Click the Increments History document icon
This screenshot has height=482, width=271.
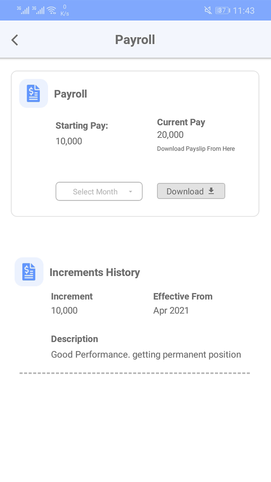click(x=29, y=272)
